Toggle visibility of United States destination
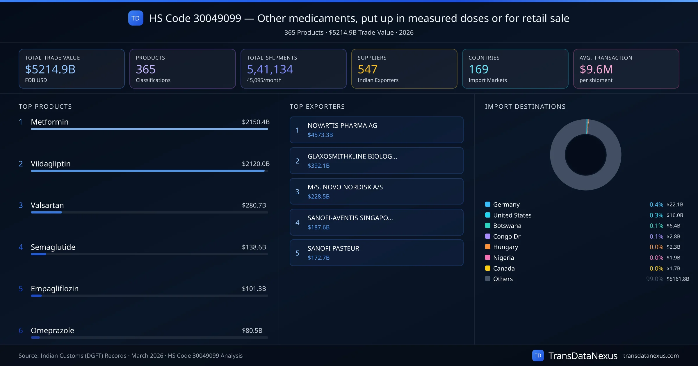Screen dimensions: 698x366 (512, 215)
